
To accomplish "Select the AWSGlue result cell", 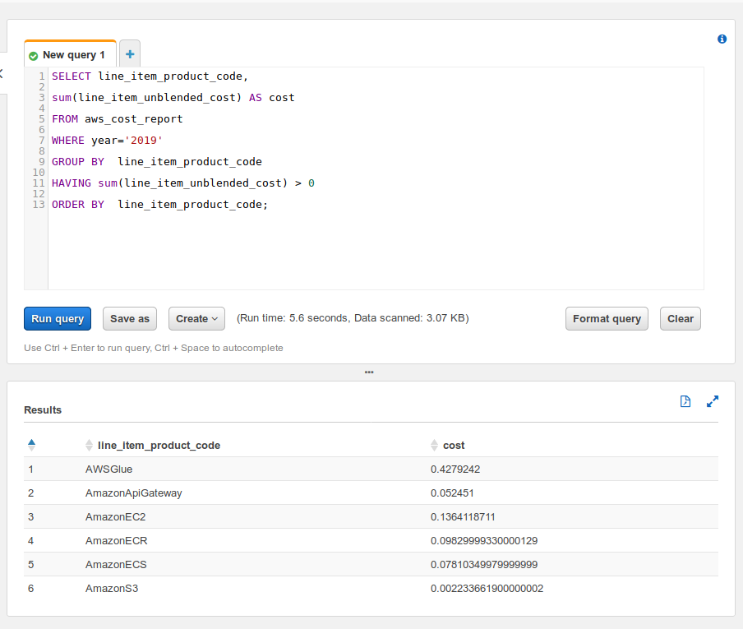I will (x=109, y=469).
